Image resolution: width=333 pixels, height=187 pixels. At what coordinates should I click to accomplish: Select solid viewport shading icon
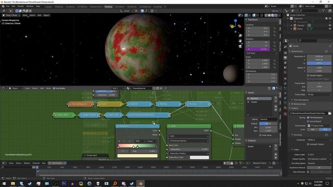(x=270, y=15)
